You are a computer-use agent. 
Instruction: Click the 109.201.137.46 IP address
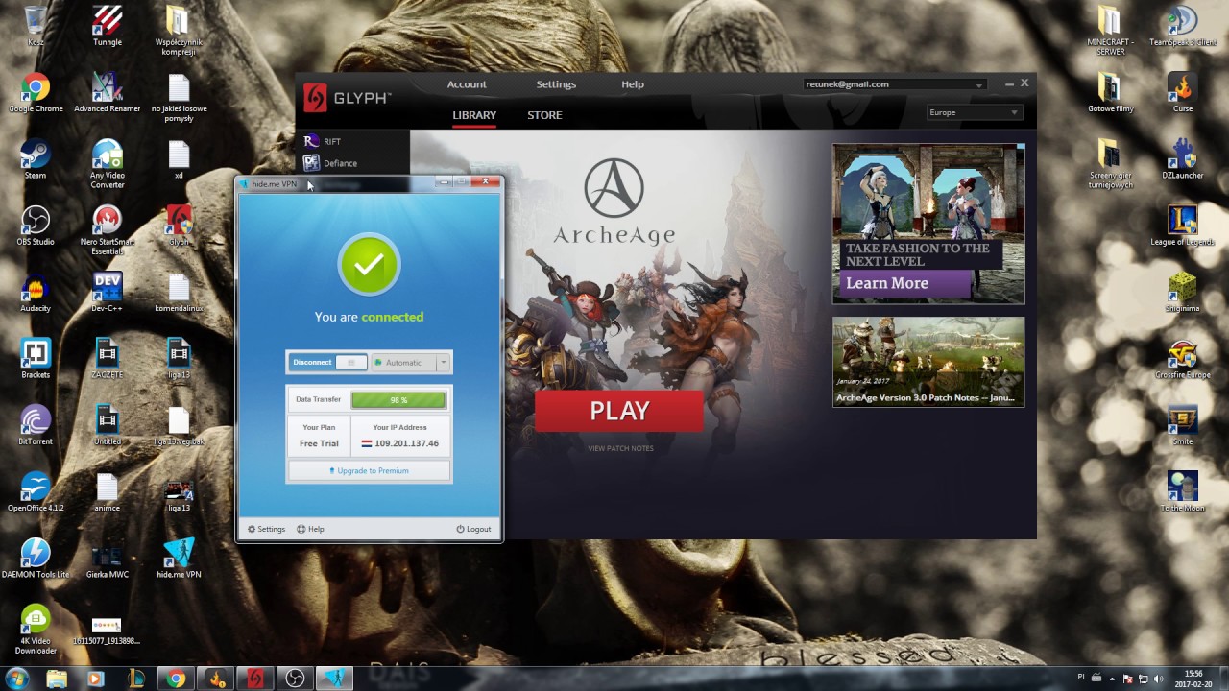tap(406, 443)
